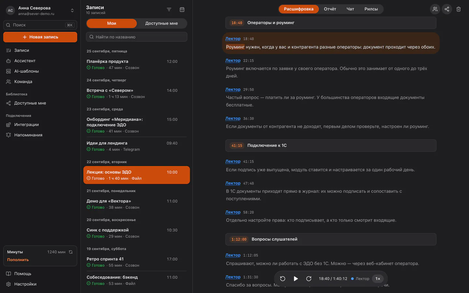Open AI-шаблоны in the sidebar
Screen dimensions: 469x293
(40, 71)
